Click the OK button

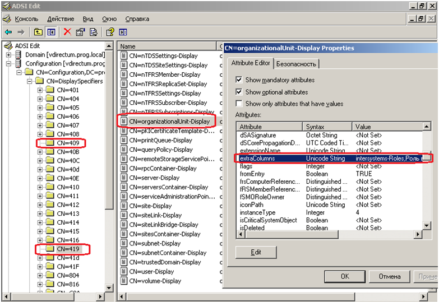[345, 276]
